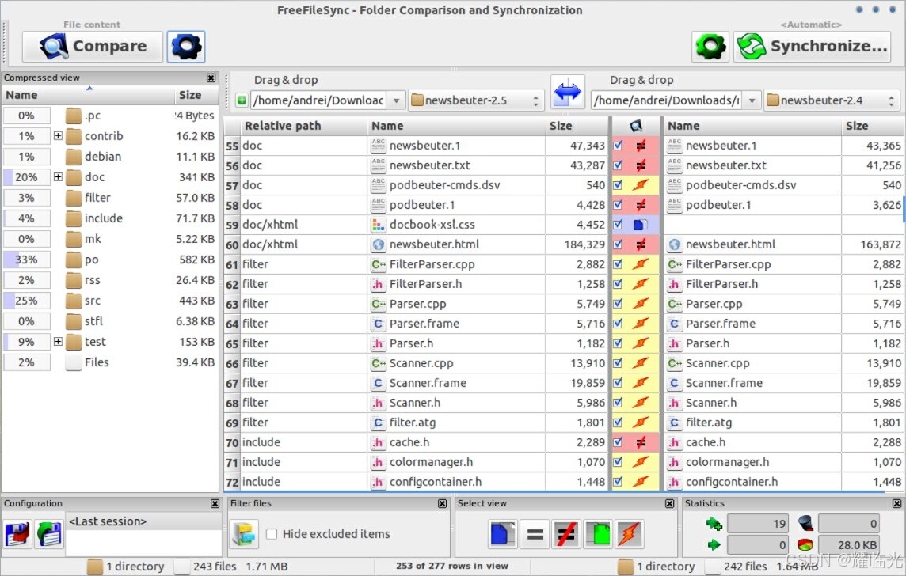906x576 pixels.
Task: Click the po folder icon
Action: (x=74, y=260)
